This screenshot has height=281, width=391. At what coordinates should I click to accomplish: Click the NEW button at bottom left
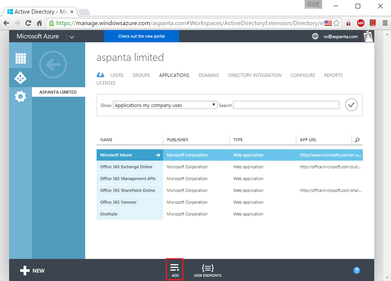pyautogui.click(x=32, y=270)
